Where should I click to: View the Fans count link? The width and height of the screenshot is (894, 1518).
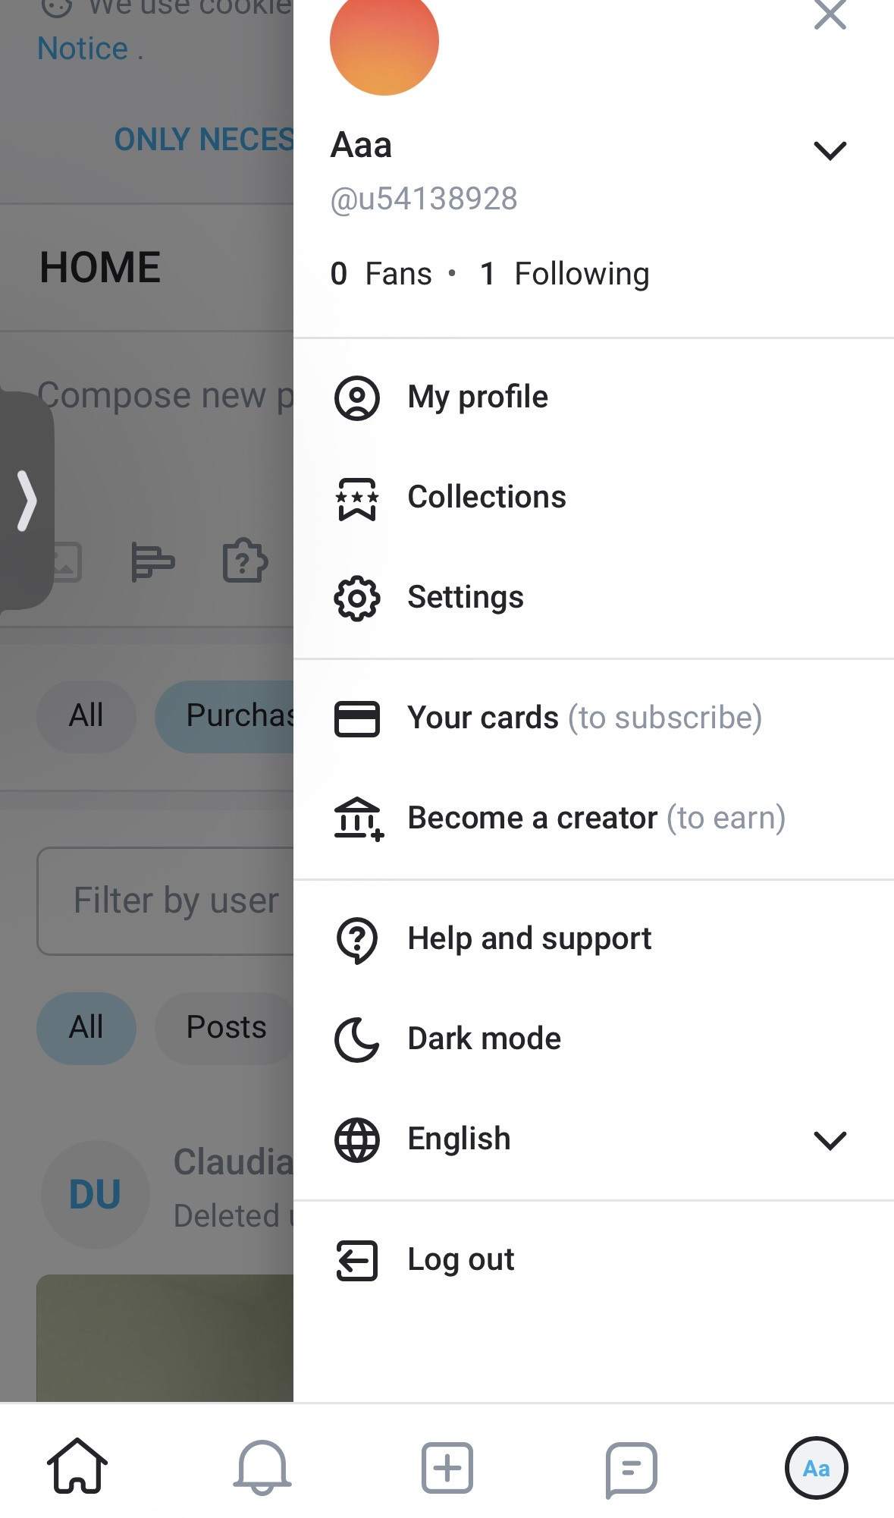381,274
